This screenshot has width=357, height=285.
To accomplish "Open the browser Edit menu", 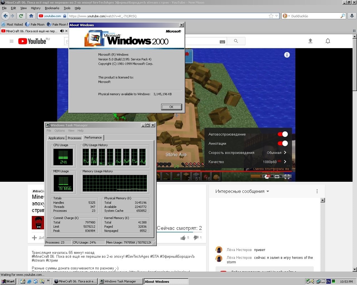I will (x=13, y=8).
